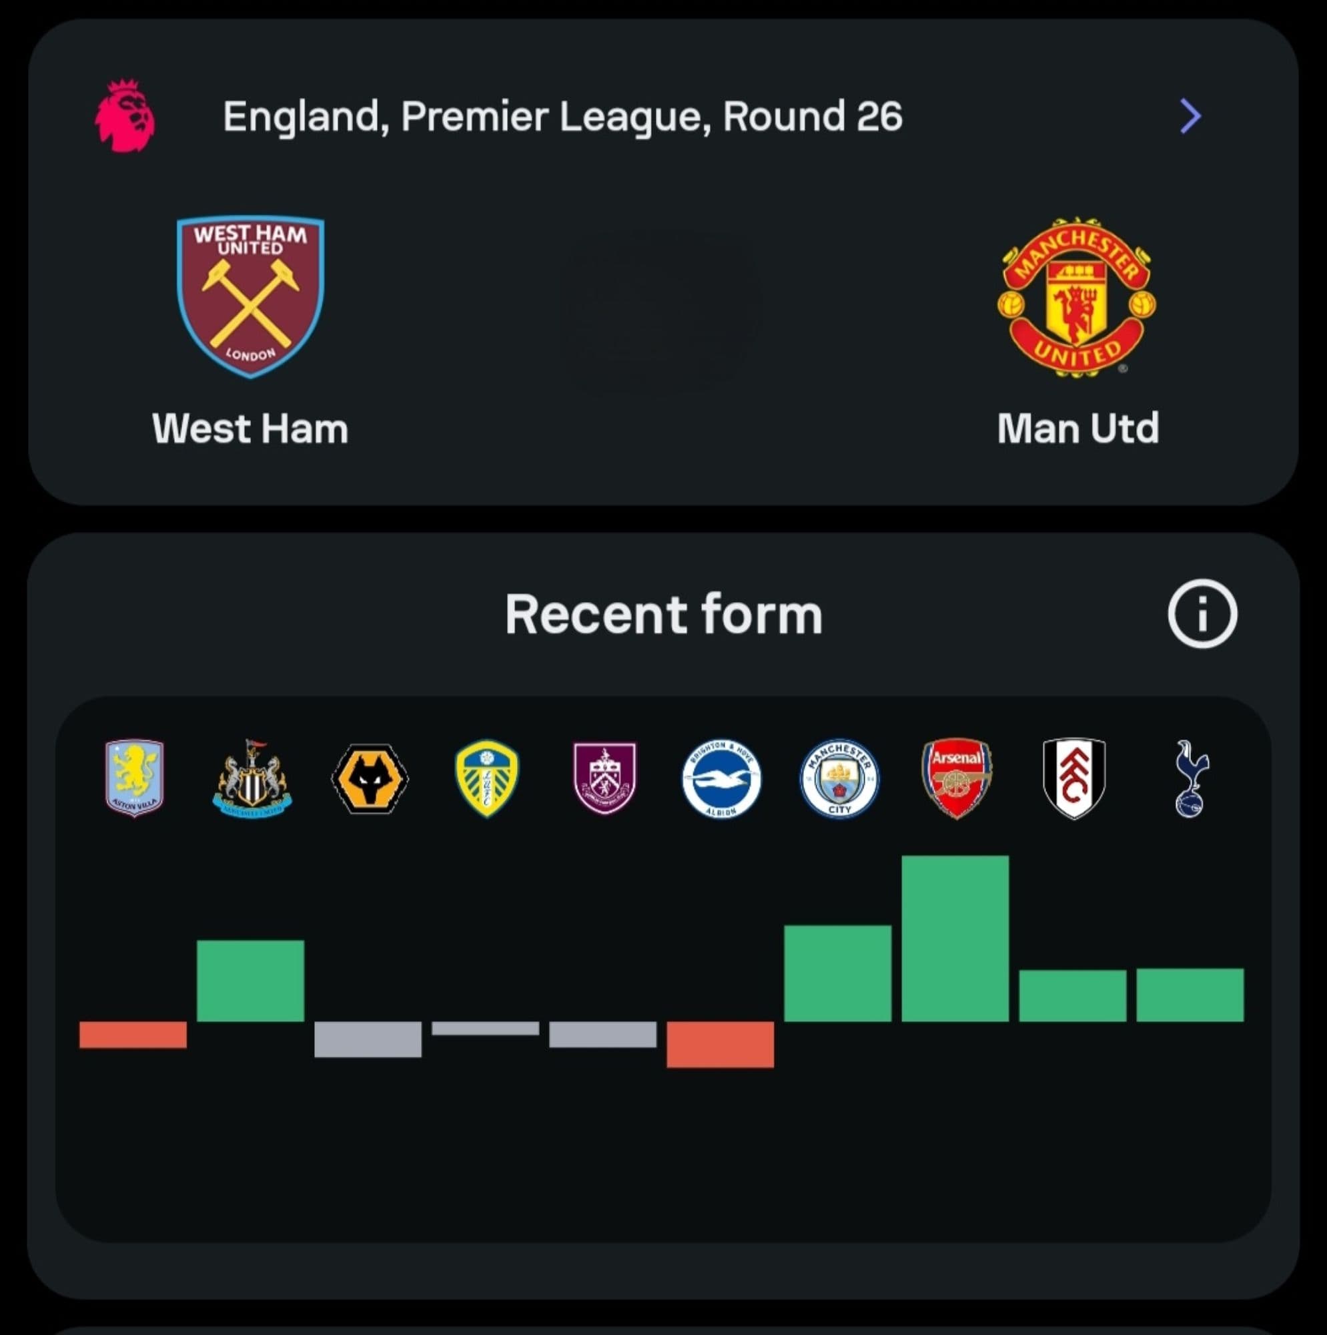
Task: Tap the England, Premier League, Round 26 header
Action: pyautogui.click(x=562, y=116)
